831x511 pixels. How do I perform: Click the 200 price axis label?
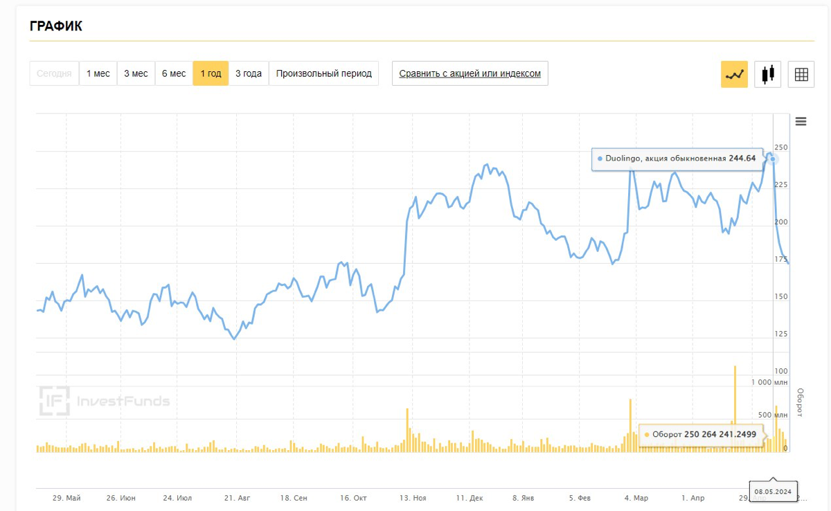pyautogui.click(x=781, y=222)
